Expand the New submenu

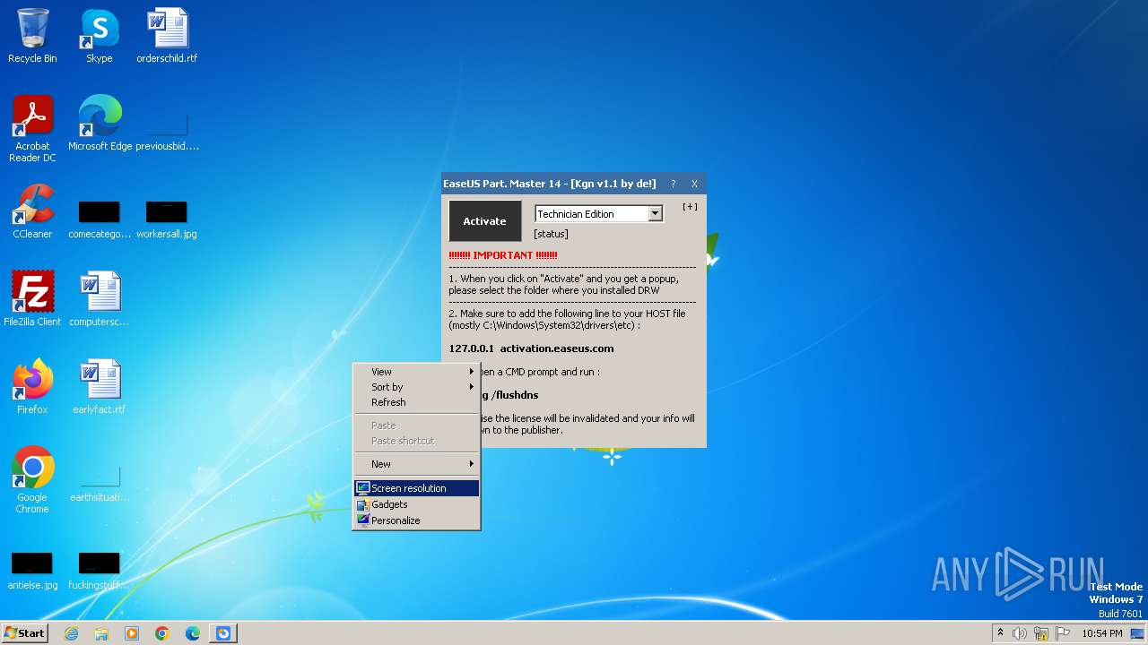[416, 464]
